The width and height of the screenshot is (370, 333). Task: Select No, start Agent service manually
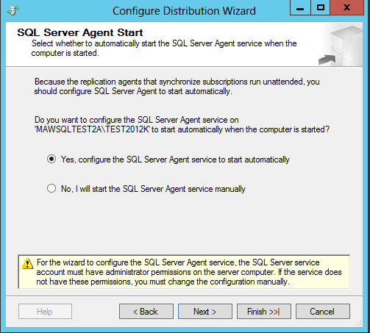coord(51,189)
